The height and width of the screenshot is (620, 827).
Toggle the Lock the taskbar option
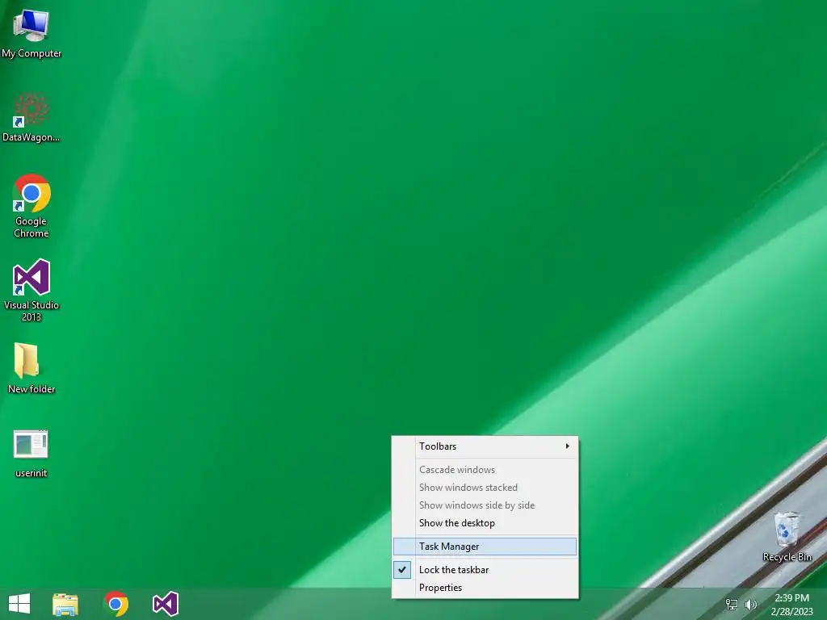click(x=485, y=569)
